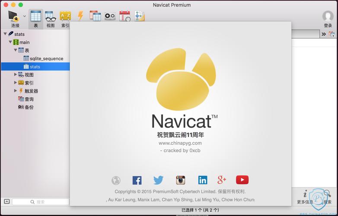Open the Schedule calendar toolbar icon
This screenshot has height=216, width=338.
point(125,16)
